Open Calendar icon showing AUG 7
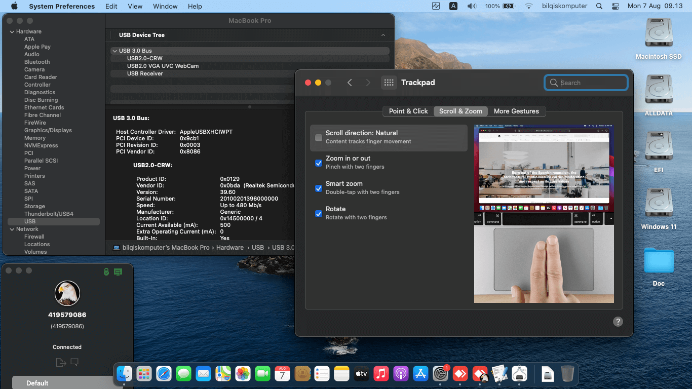Viewport: 692px width, 389px height. (x=283, y=374)
